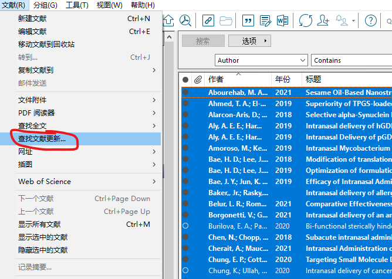Toggle read status dot for Borgonetti row
The width and height of the screenshot is (392, 279).
point(185,215)
